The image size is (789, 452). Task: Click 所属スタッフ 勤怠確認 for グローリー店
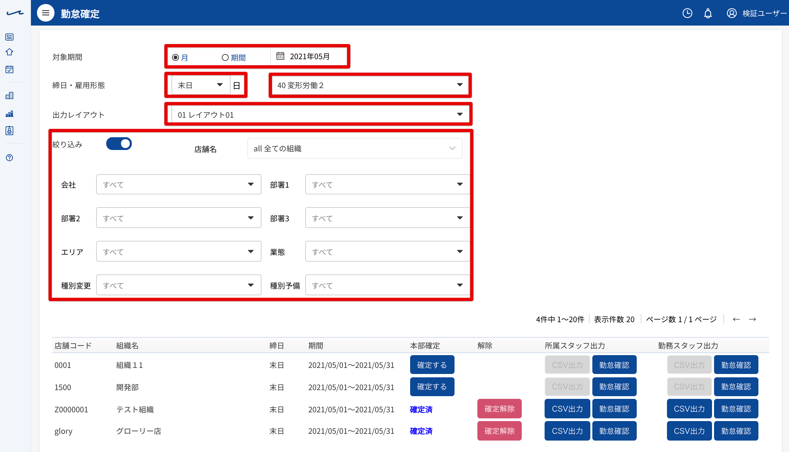(x=614, y=431)
